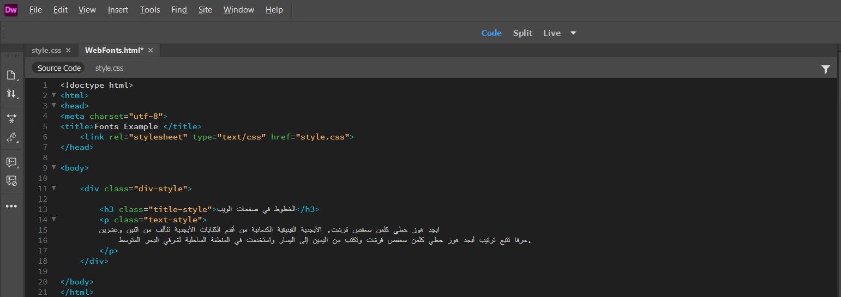Click the Arabic text on line 15
Viewport: 841px width, 297px height.
click(269, 230)
